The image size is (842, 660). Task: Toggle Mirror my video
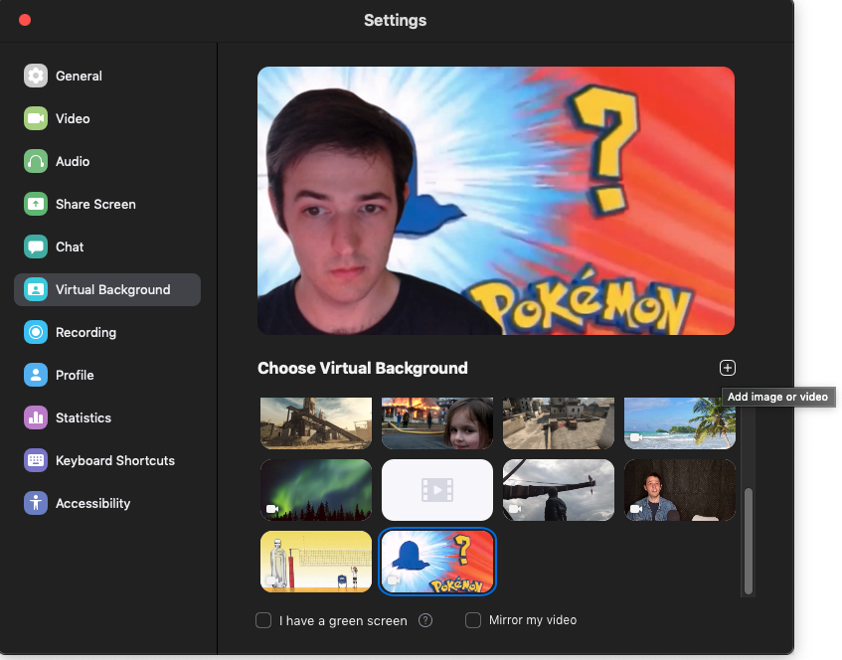click(473, 619)
